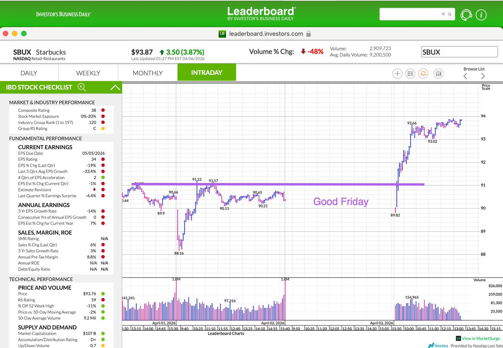Click the Nasdaq logo in the footer

pos(437,345)
